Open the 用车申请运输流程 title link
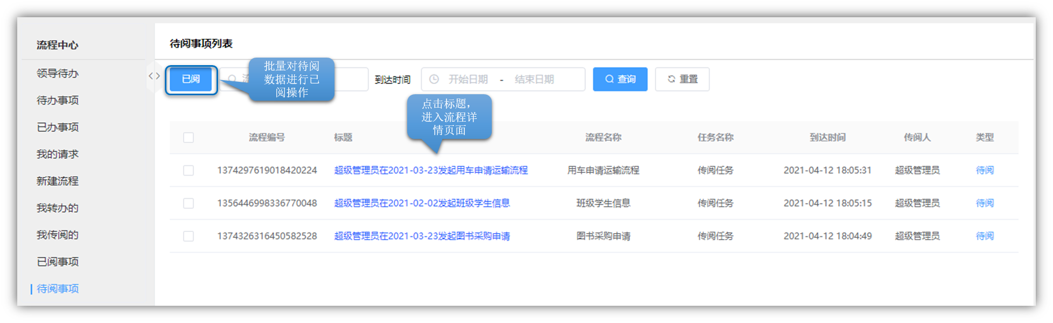Viewport: 1053px width, 323px height. (431, 170)
